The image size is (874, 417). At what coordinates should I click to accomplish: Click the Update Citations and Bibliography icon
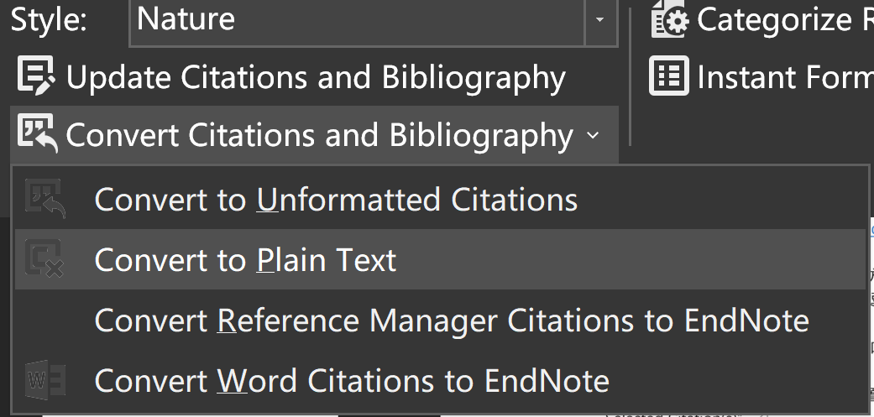(36, 75)
